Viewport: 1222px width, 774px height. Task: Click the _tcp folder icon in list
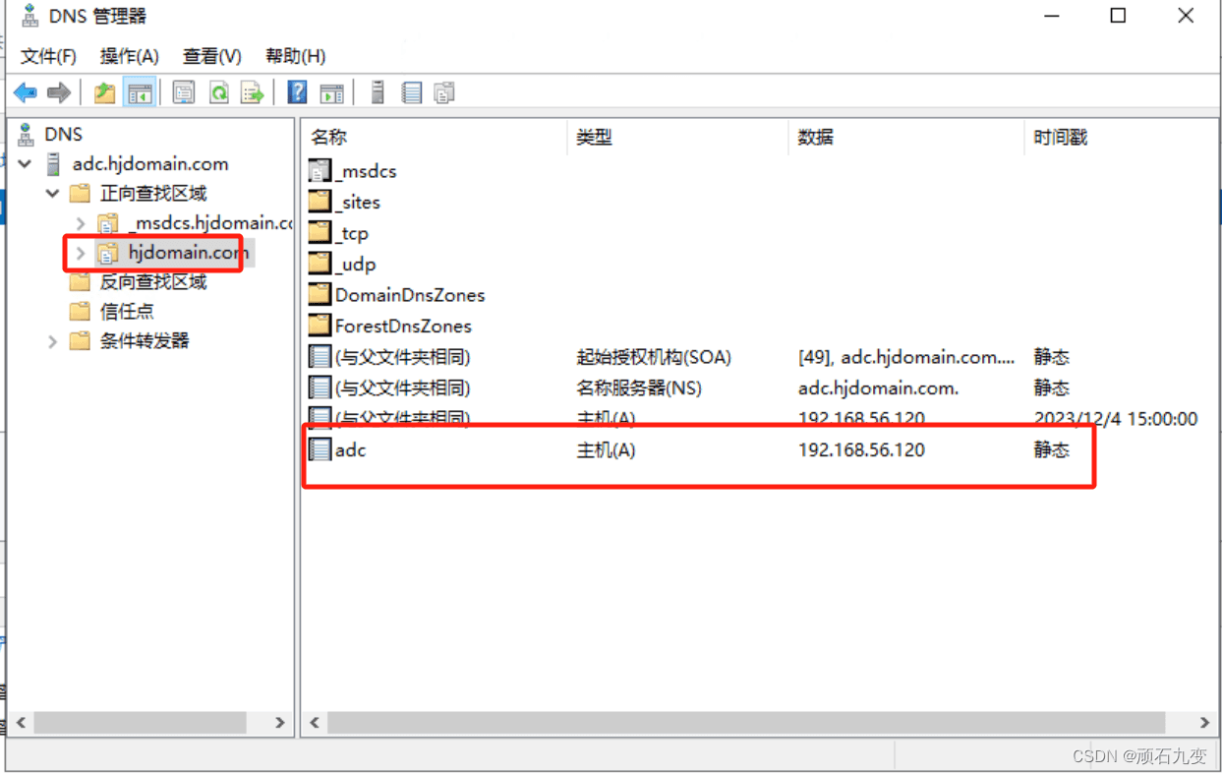(320, 233)
